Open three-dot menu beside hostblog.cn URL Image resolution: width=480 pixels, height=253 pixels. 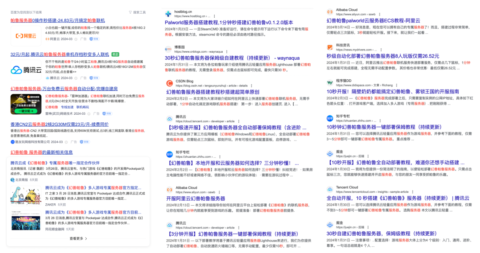(x=214, y=16)
